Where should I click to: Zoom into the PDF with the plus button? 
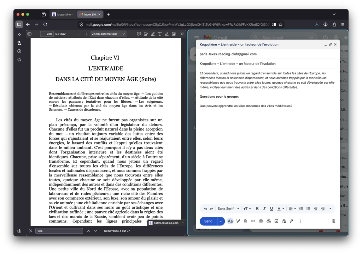tap(87, 34)
